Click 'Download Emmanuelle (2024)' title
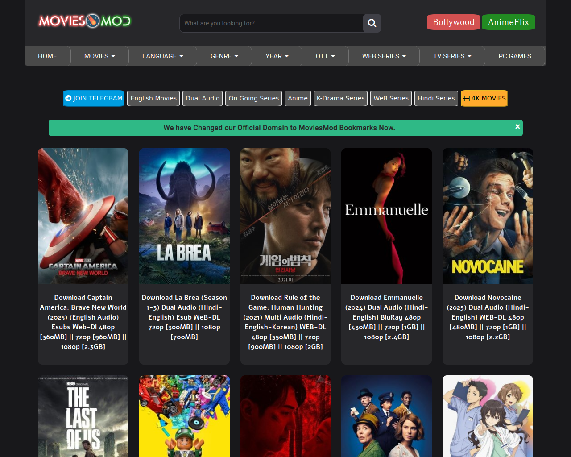571x457 pixels. [x=386, y=317]
